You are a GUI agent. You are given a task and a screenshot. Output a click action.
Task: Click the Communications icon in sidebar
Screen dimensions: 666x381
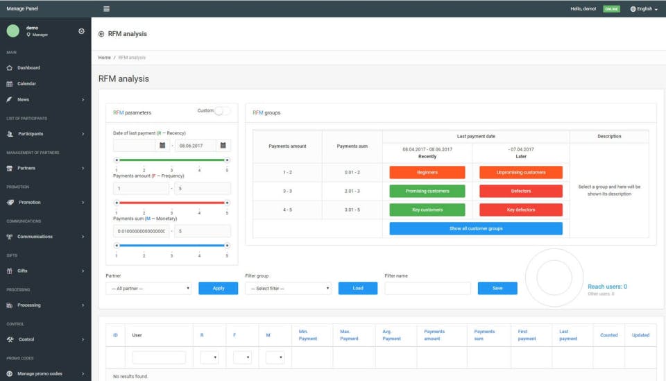point(9,237)
